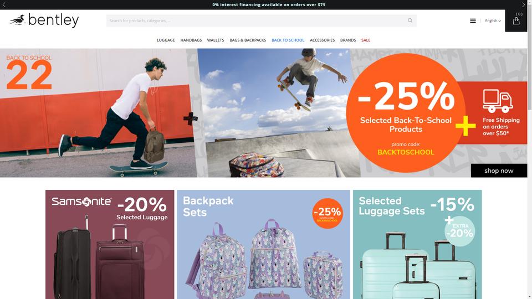This screenshot has height=299, width=532.
Task: Show next announcement with right arrow
Action: pos(523,4)
